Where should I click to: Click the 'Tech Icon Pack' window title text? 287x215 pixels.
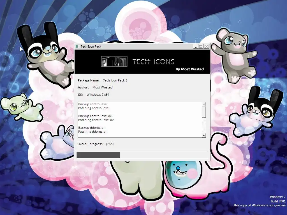tap(91, 46)
